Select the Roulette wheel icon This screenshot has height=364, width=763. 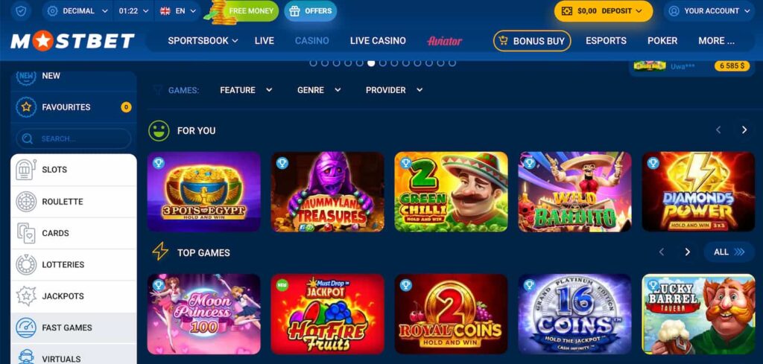(26, 202)
